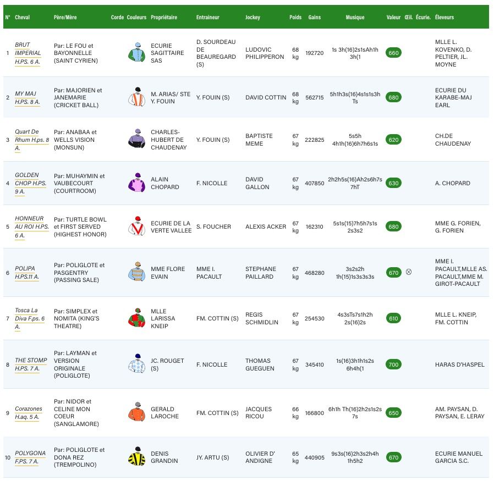Click the Cheval column header
494x481 pixels.
[23, 17]
